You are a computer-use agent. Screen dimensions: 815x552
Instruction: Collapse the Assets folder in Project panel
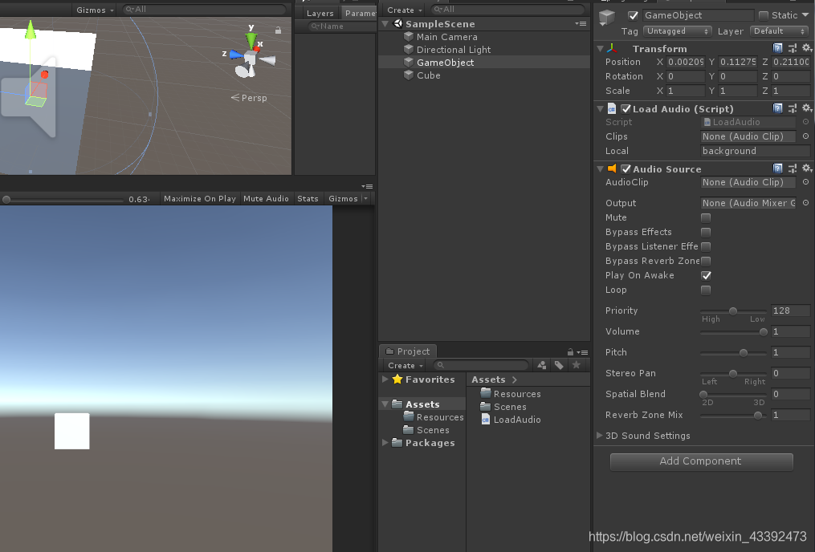(385, 404)
